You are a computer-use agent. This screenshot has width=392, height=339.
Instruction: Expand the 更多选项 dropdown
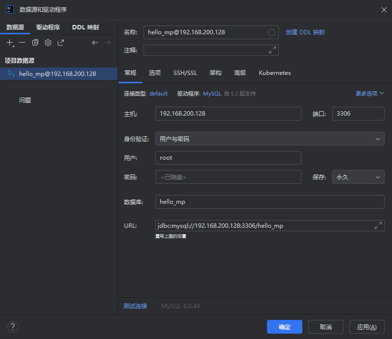369,94
